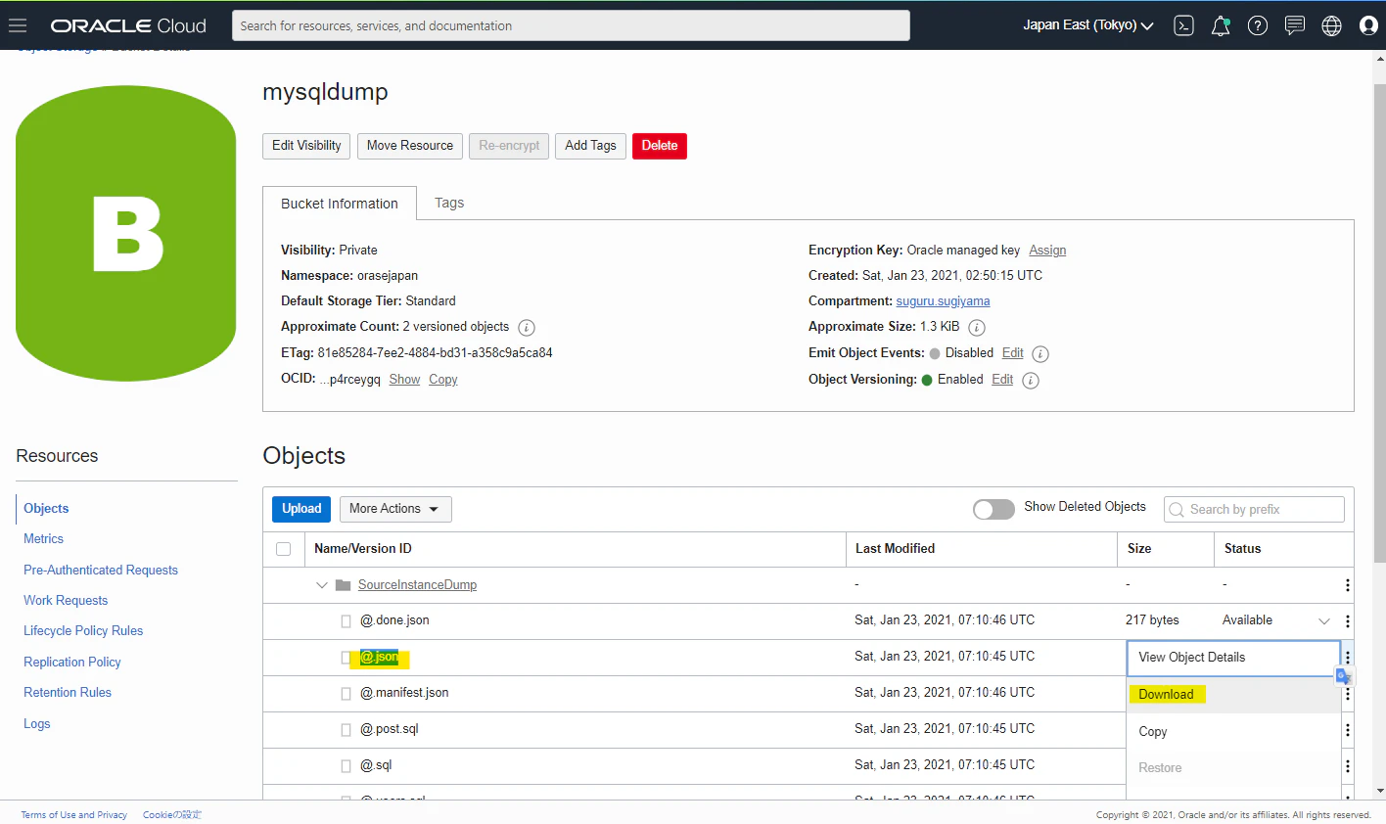This screenshot has height=824, width=1386.
Task: Open Lifecycle Policy Rules resource
Action: click(x=83, y=631)
